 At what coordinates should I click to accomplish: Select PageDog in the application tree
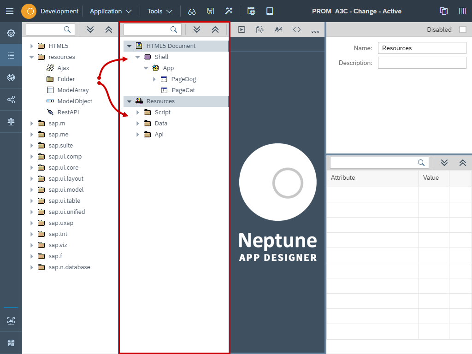tap(184, 79)
